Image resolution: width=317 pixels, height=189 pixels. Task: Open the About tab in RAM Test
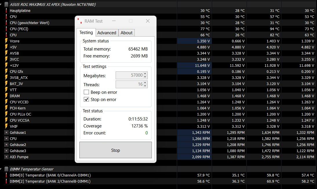tap(127, 33)
